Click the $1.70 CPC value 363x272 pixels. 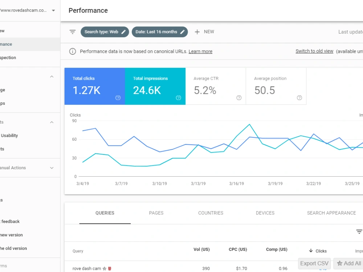(x=241, y=268)
